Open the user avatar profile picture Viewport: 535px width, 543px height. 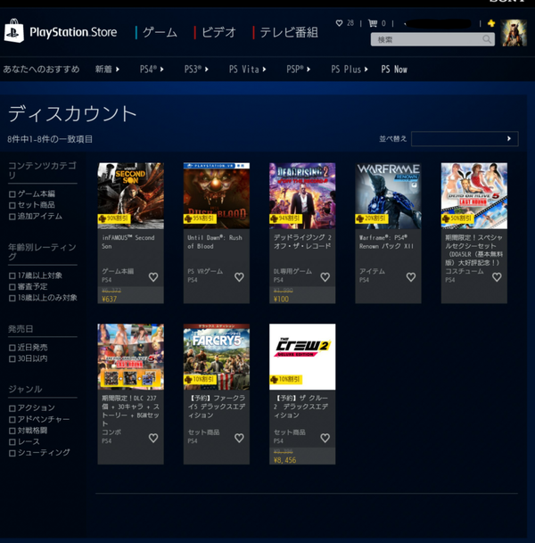(x=514, y=33)
